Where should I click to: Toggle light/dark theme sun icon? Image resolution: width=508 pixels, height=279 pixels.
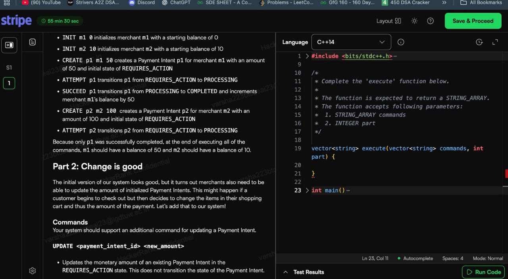[414, 21]
